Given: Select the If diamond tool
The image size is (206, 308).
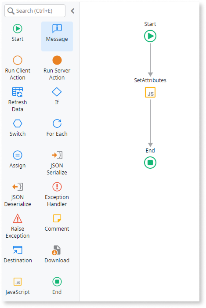Looking at the screenshot, I should click(57, 96).
